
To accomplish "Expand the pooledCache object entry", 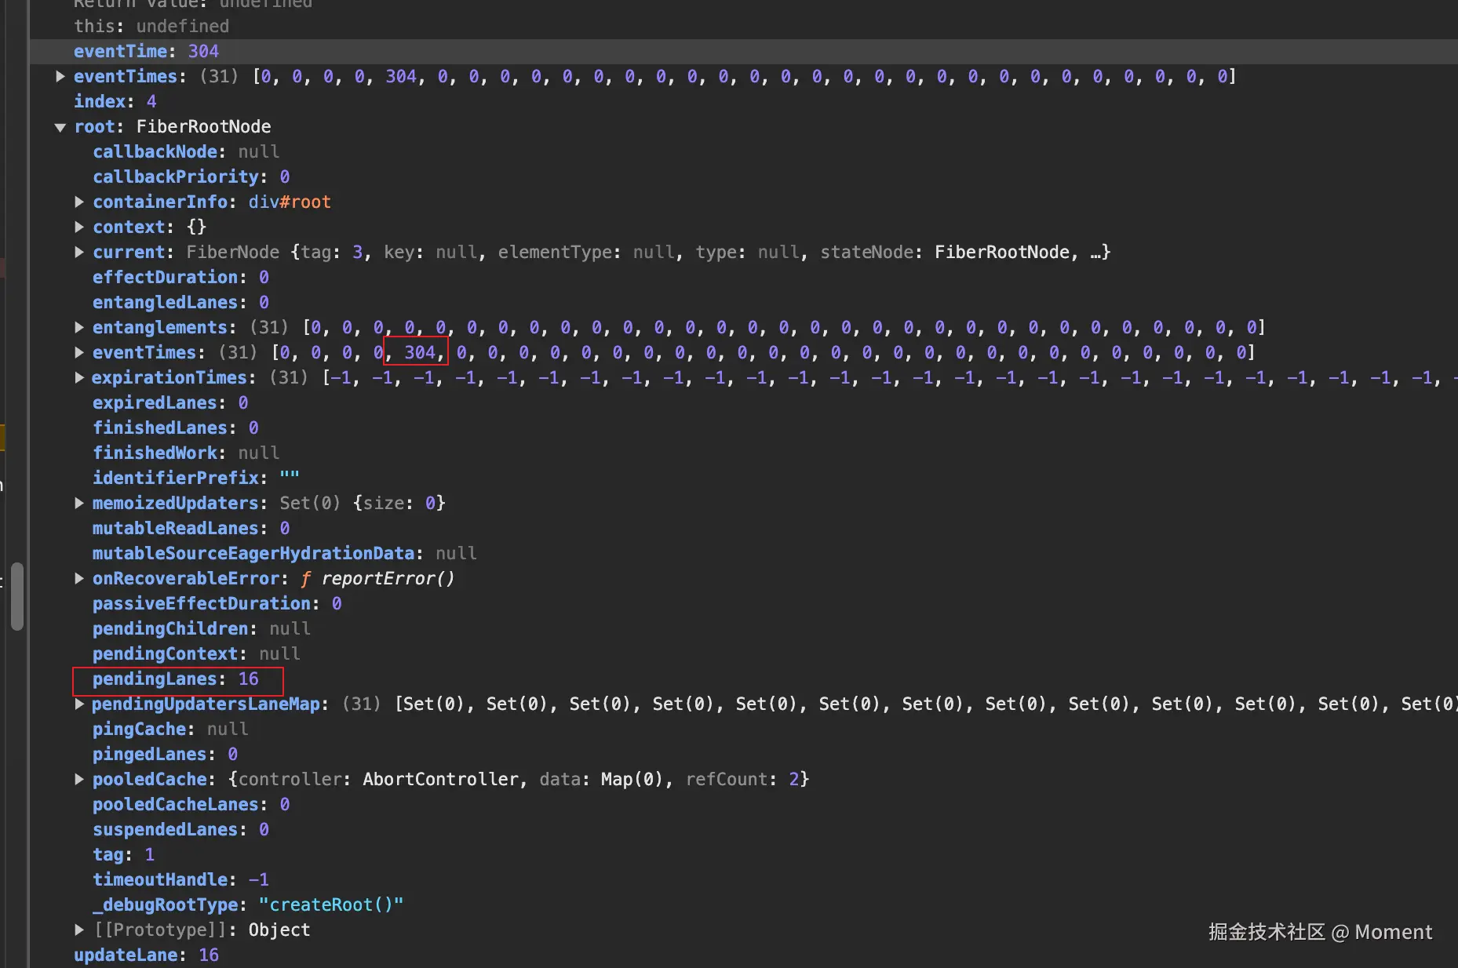I will coord(79,779).
